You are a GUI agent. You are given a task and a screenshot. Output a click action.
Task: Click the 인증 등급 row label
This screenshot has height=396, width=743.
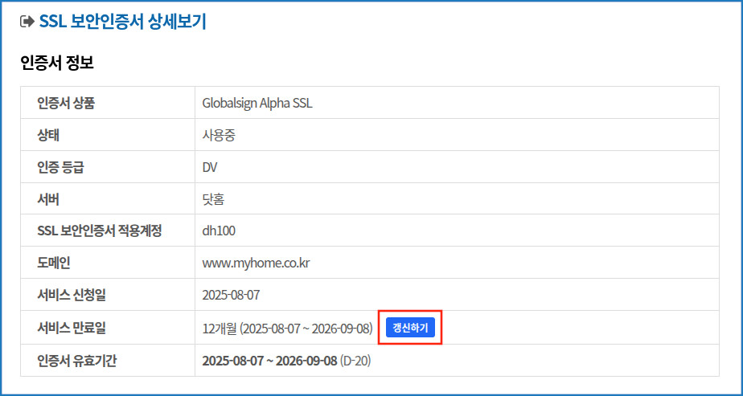(x=60, y=168)
